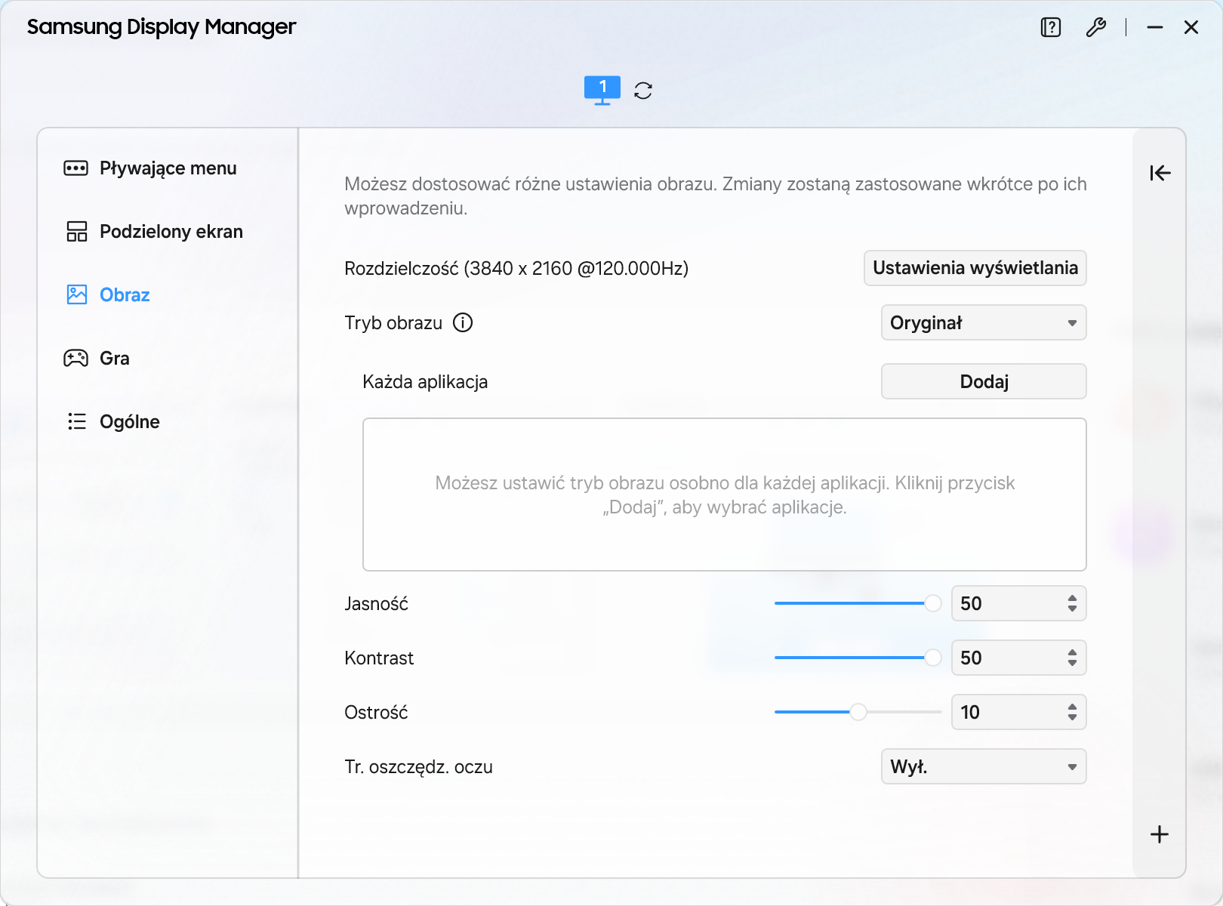
Task: Click the Podzielony ekran grid icon
Action: click(x=76, y=231)
